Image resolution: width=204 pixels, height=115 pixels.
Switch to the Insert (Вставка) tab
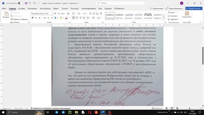(22, 9)
